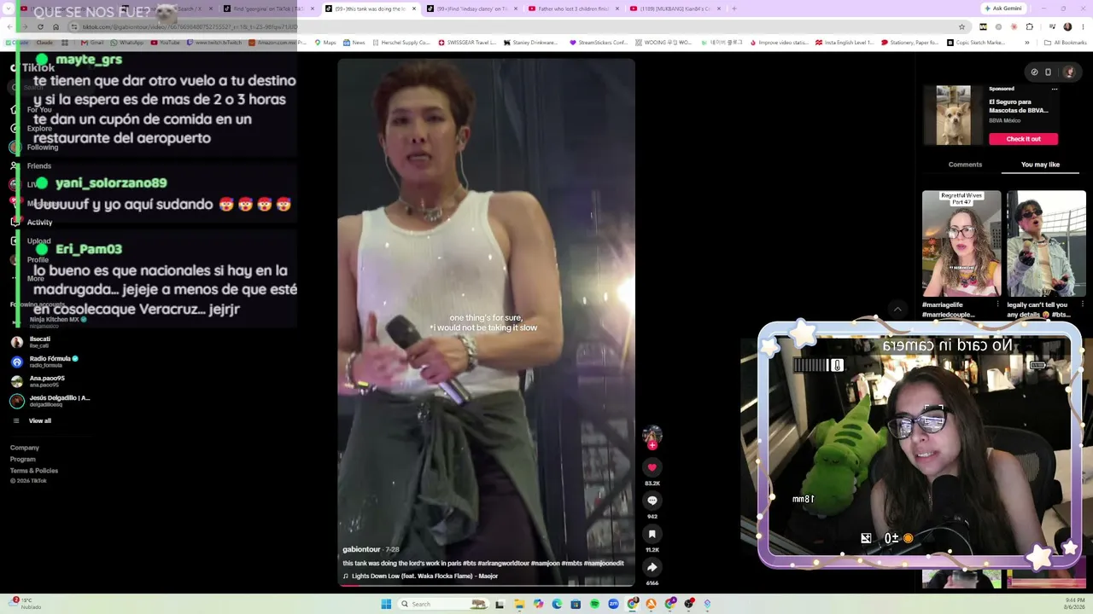This screenshot has height=614, width=1093.
Task: Open the compass icon in top-right pill
Action: 1034,72
